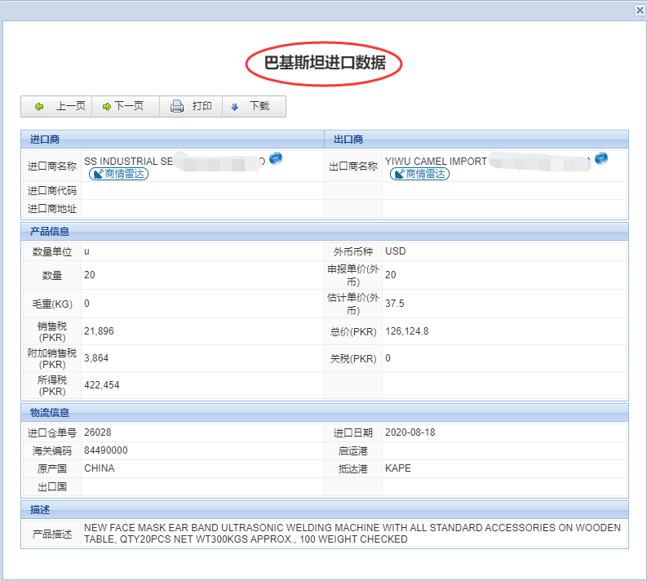Click the printer icon to print 打印

coord(177,107)
